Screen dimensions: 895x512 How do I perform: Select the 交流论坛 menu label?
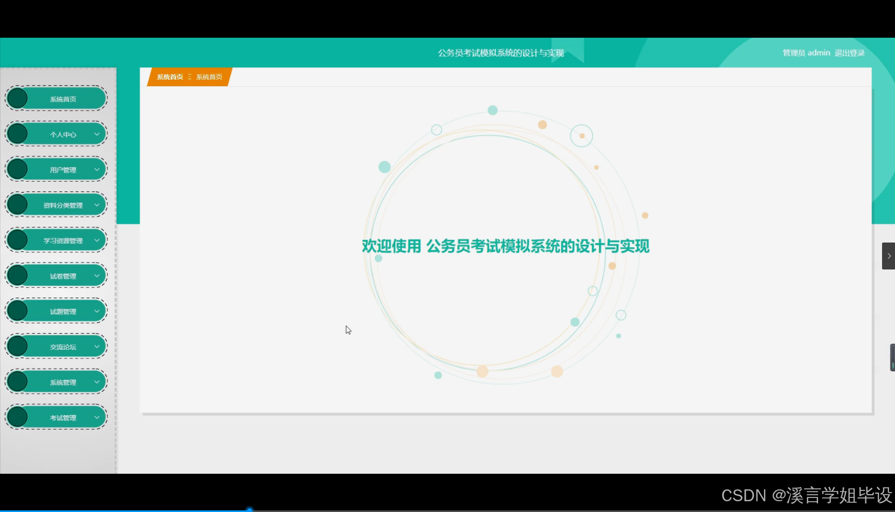(63, 347)
